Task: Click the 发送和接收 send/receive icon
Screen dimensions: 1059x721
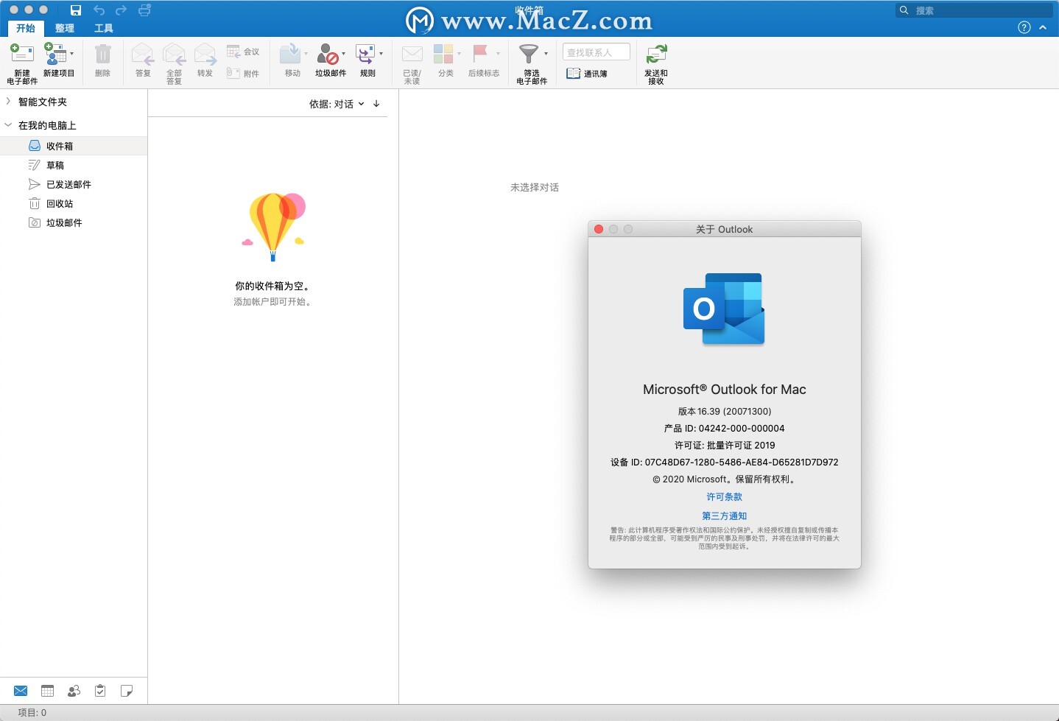Action: click(x=656, y=54)
